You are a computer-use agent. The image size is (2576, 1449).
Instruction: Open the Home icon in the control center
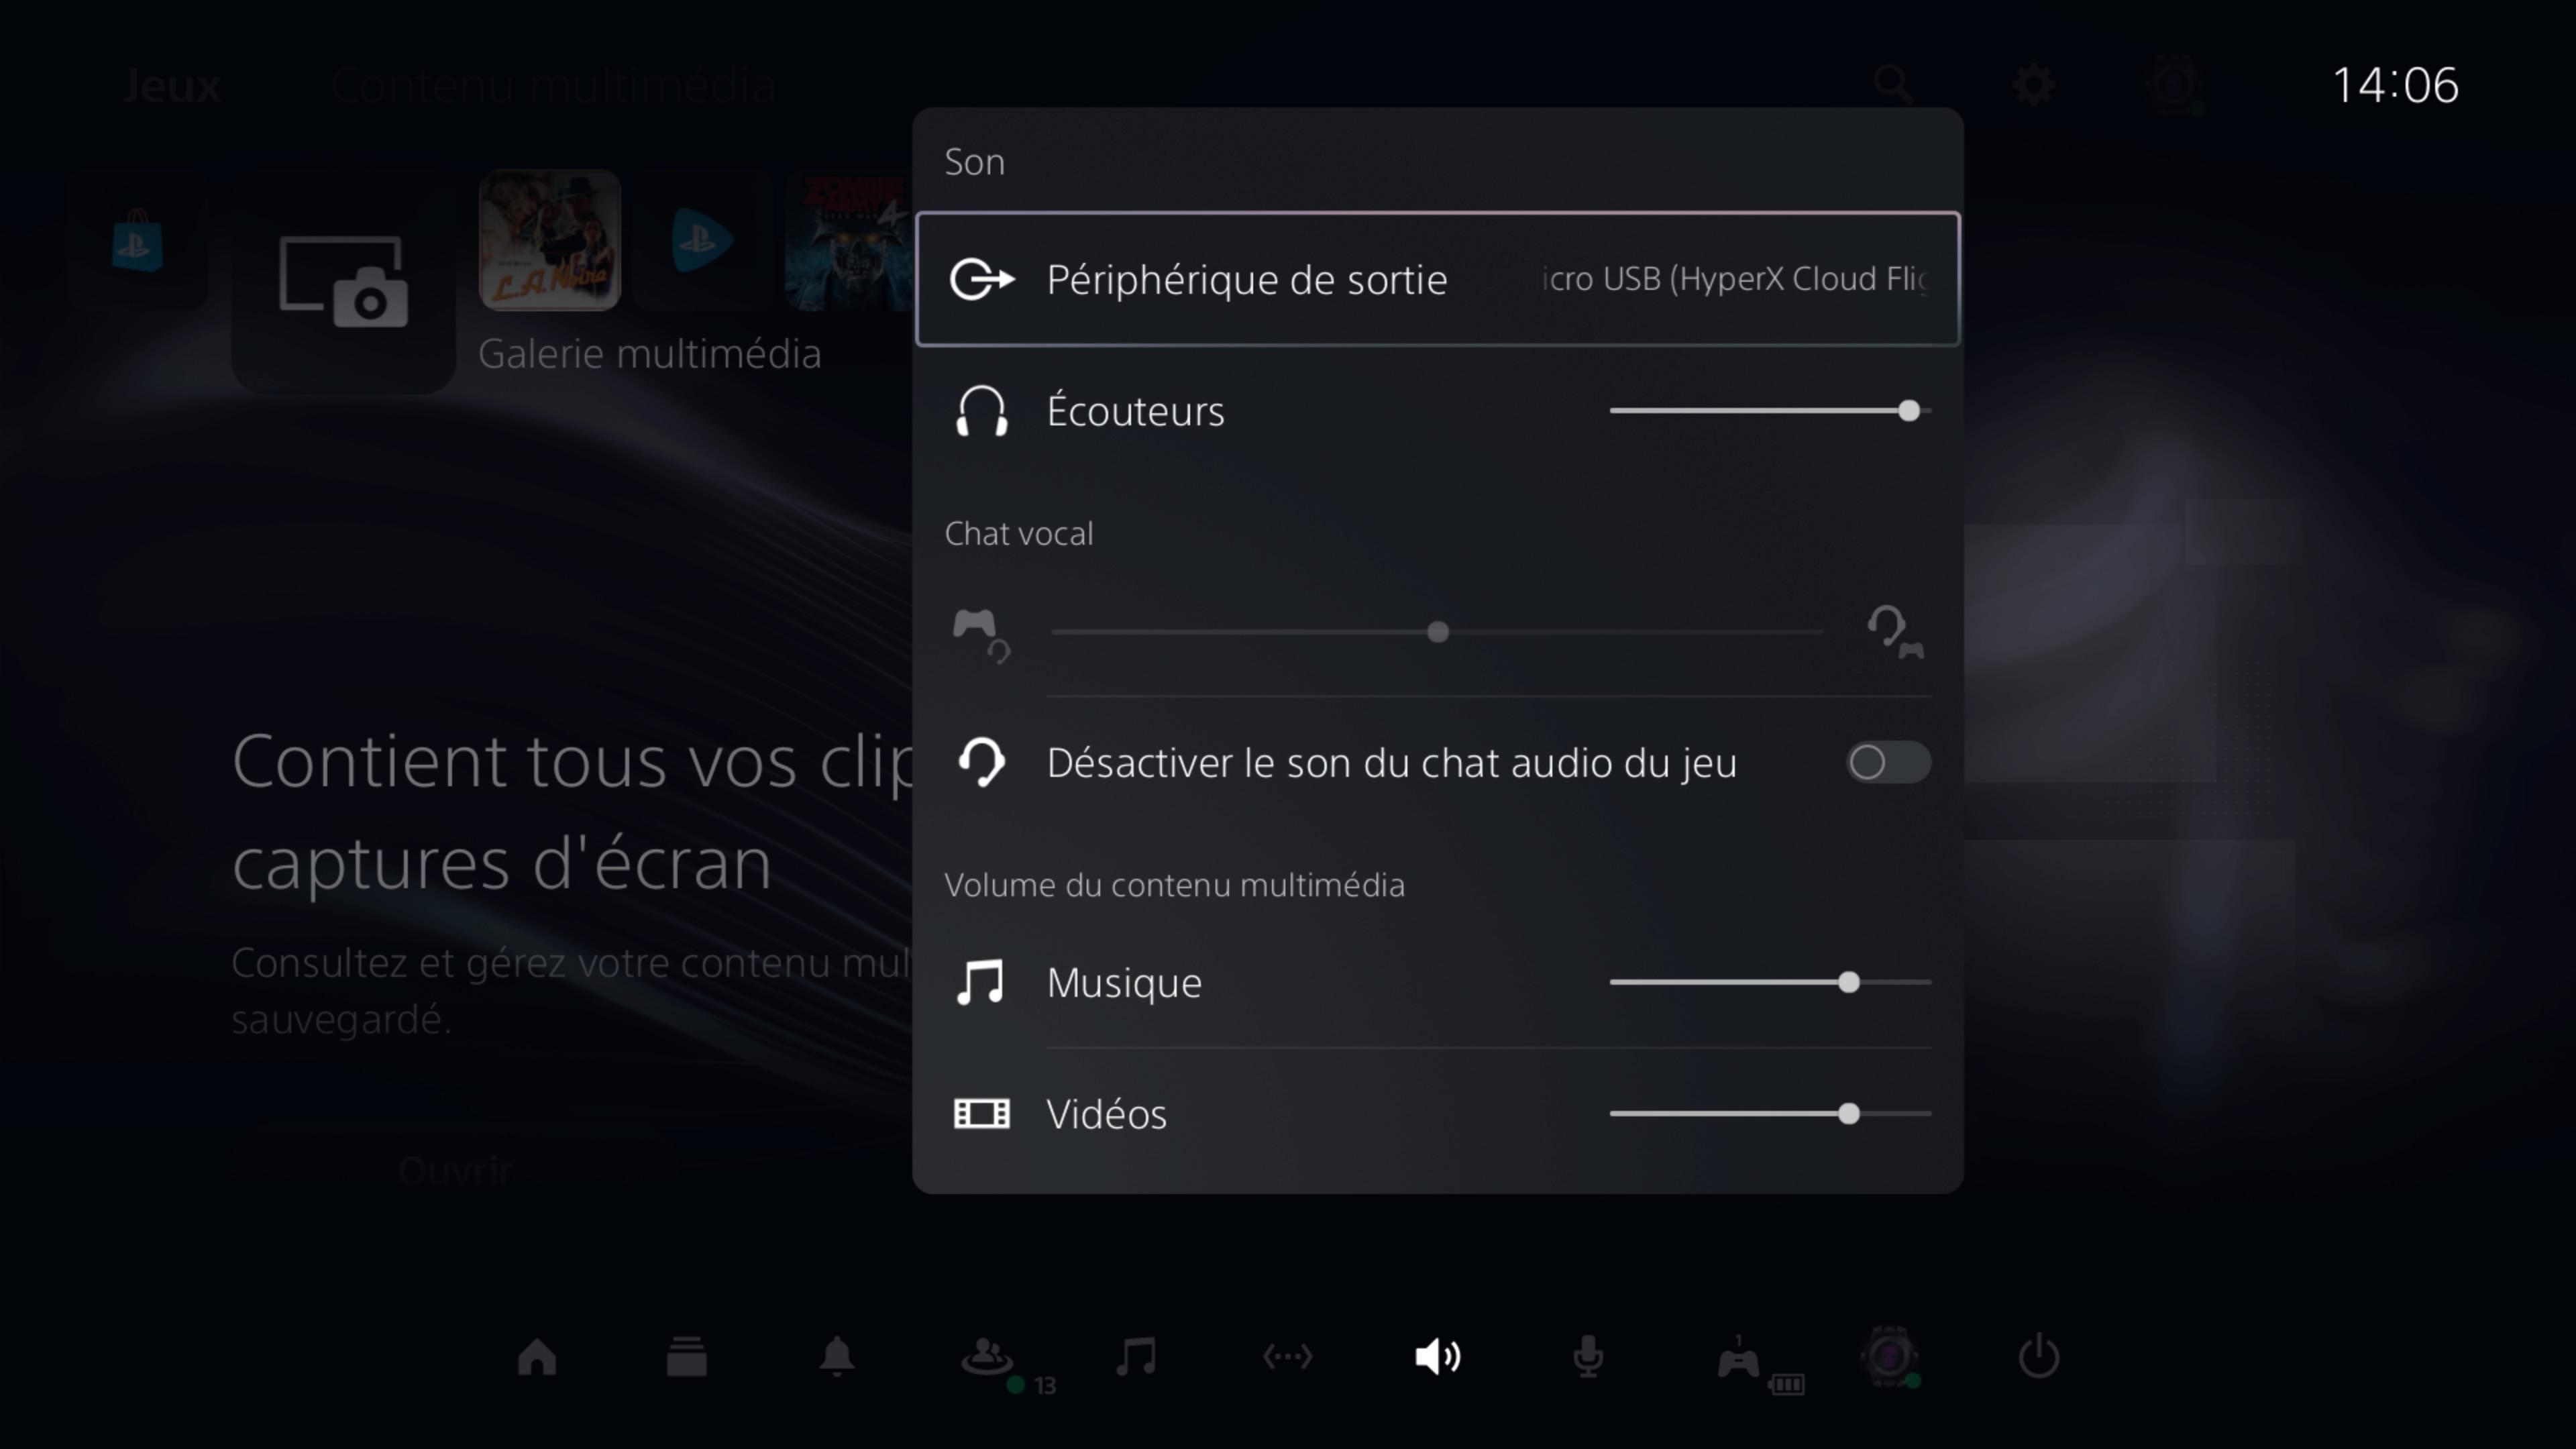coord(537,1357)
